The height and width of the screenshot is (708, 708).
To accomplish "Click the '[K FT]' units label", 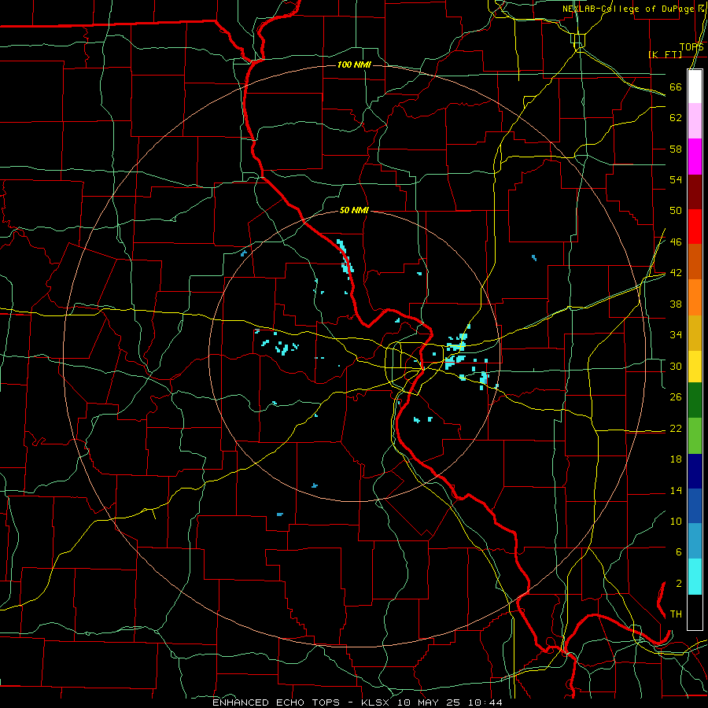I will (x=665, y=54).
